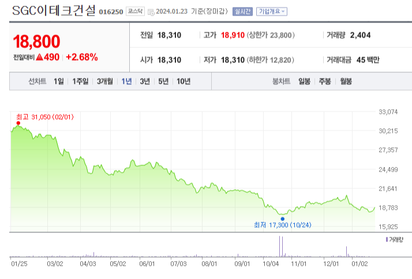Click the 거래량 value 2,404
The height and width of the screenshot is (279, 412).
(360, 35)
